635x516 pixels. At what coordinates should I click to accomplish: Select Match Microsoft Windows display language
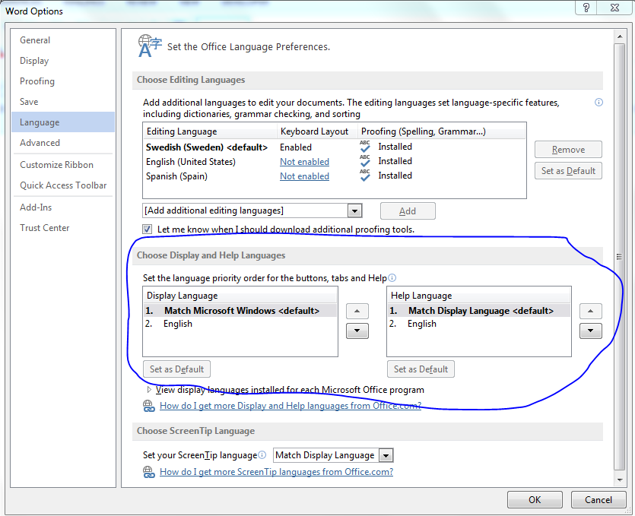(x=240, y=311)
